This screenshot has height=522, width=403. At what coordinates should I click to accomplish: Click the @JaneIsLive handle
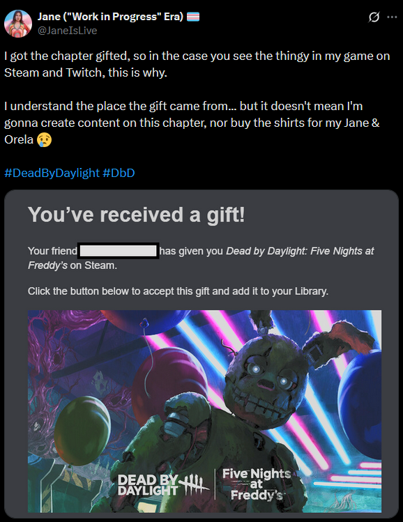pos(67,31)
